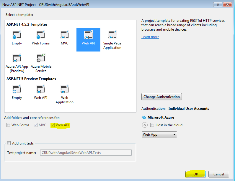Select the Web Forms template icon
The height and width of the screenshot is (181, 235).
41,35
